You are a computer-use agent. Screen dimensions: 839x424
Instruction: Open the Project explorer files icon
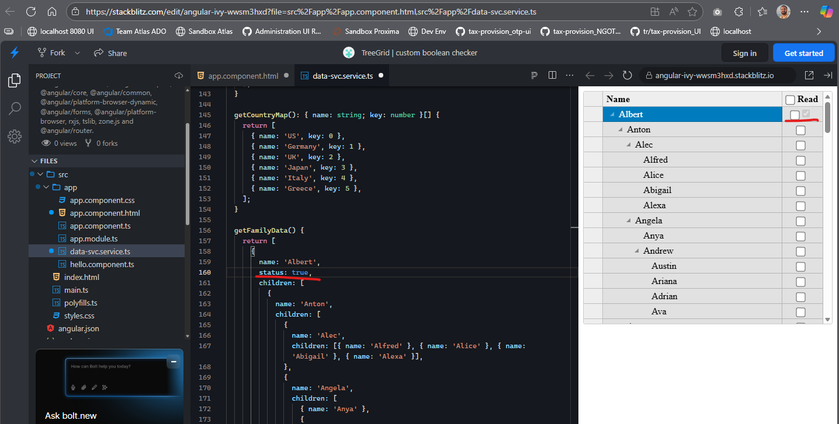15,80
